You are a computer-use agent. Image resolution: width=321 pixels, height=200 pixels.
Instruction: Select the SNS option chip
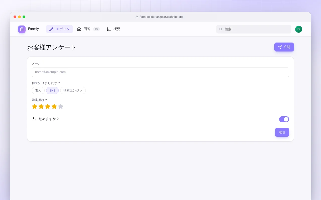tap(52, 90)
